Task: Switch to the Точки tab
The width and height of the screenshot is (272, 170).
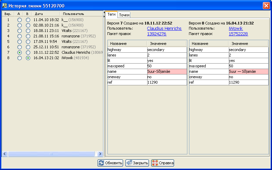Action: pyautogui.click(x=124, y=15)
